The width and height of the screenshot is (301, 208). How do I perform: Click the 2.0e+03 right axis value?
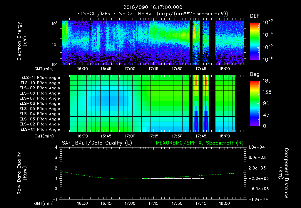click(x=257, y=168)
